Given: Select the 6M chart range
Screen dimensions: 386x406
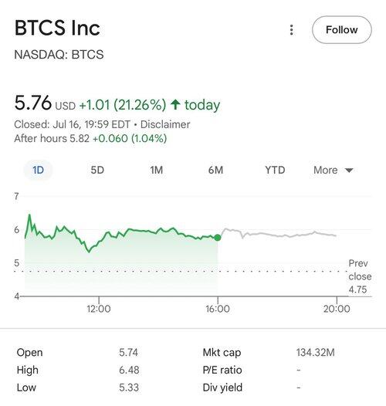Looking at the screenshot, I should pos(215,170).
